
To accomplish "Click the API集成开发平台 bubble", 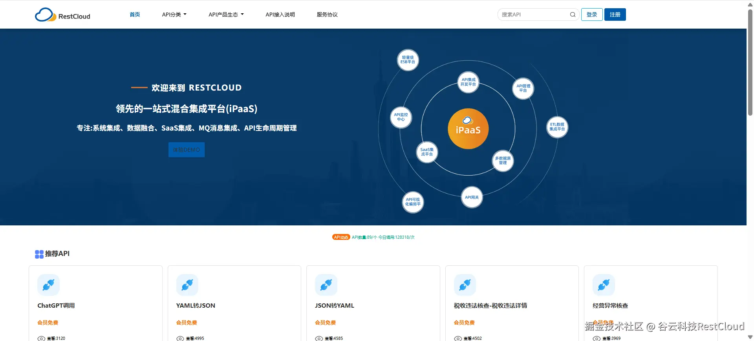I will 468,82.
